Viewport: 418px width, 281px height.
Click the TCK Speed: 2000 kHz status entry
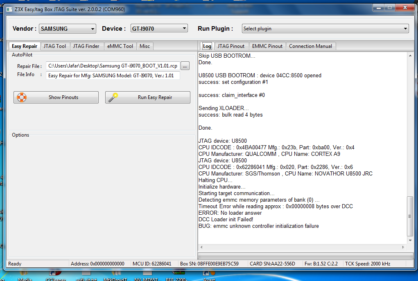(x=368, y=264)
